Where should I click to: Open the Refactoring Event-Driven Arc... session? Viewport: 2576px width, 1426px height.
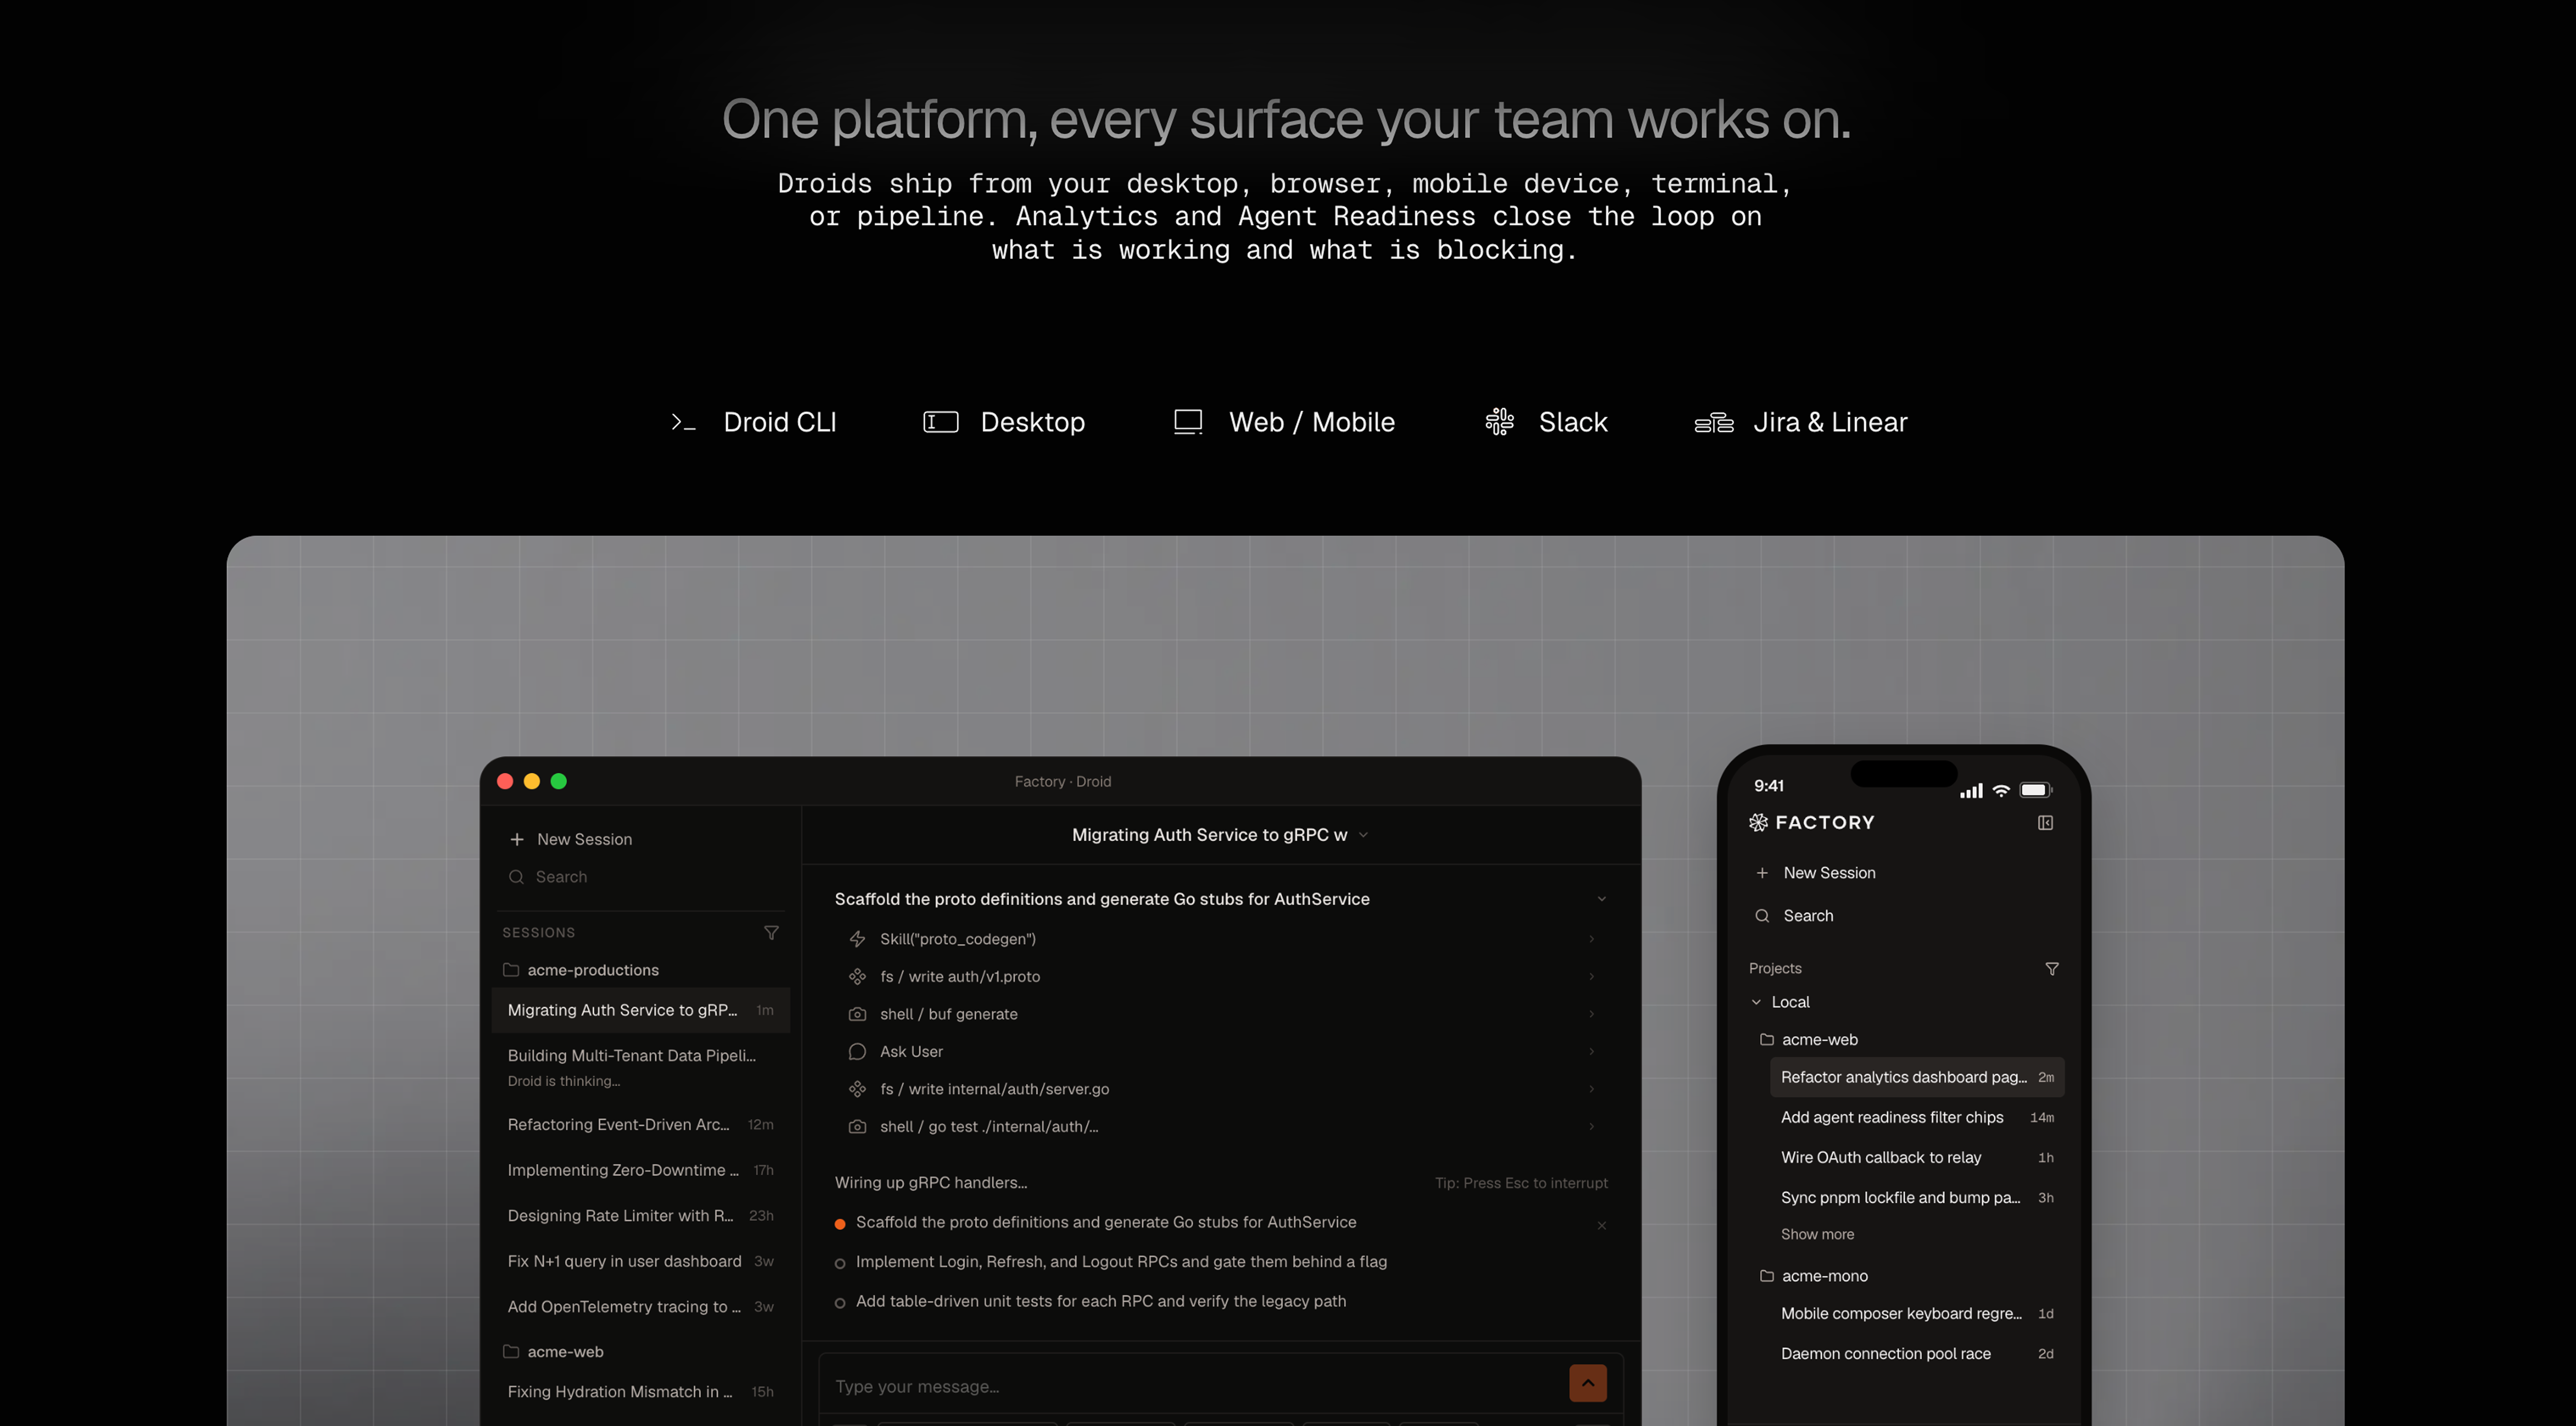pos(641,1125)
